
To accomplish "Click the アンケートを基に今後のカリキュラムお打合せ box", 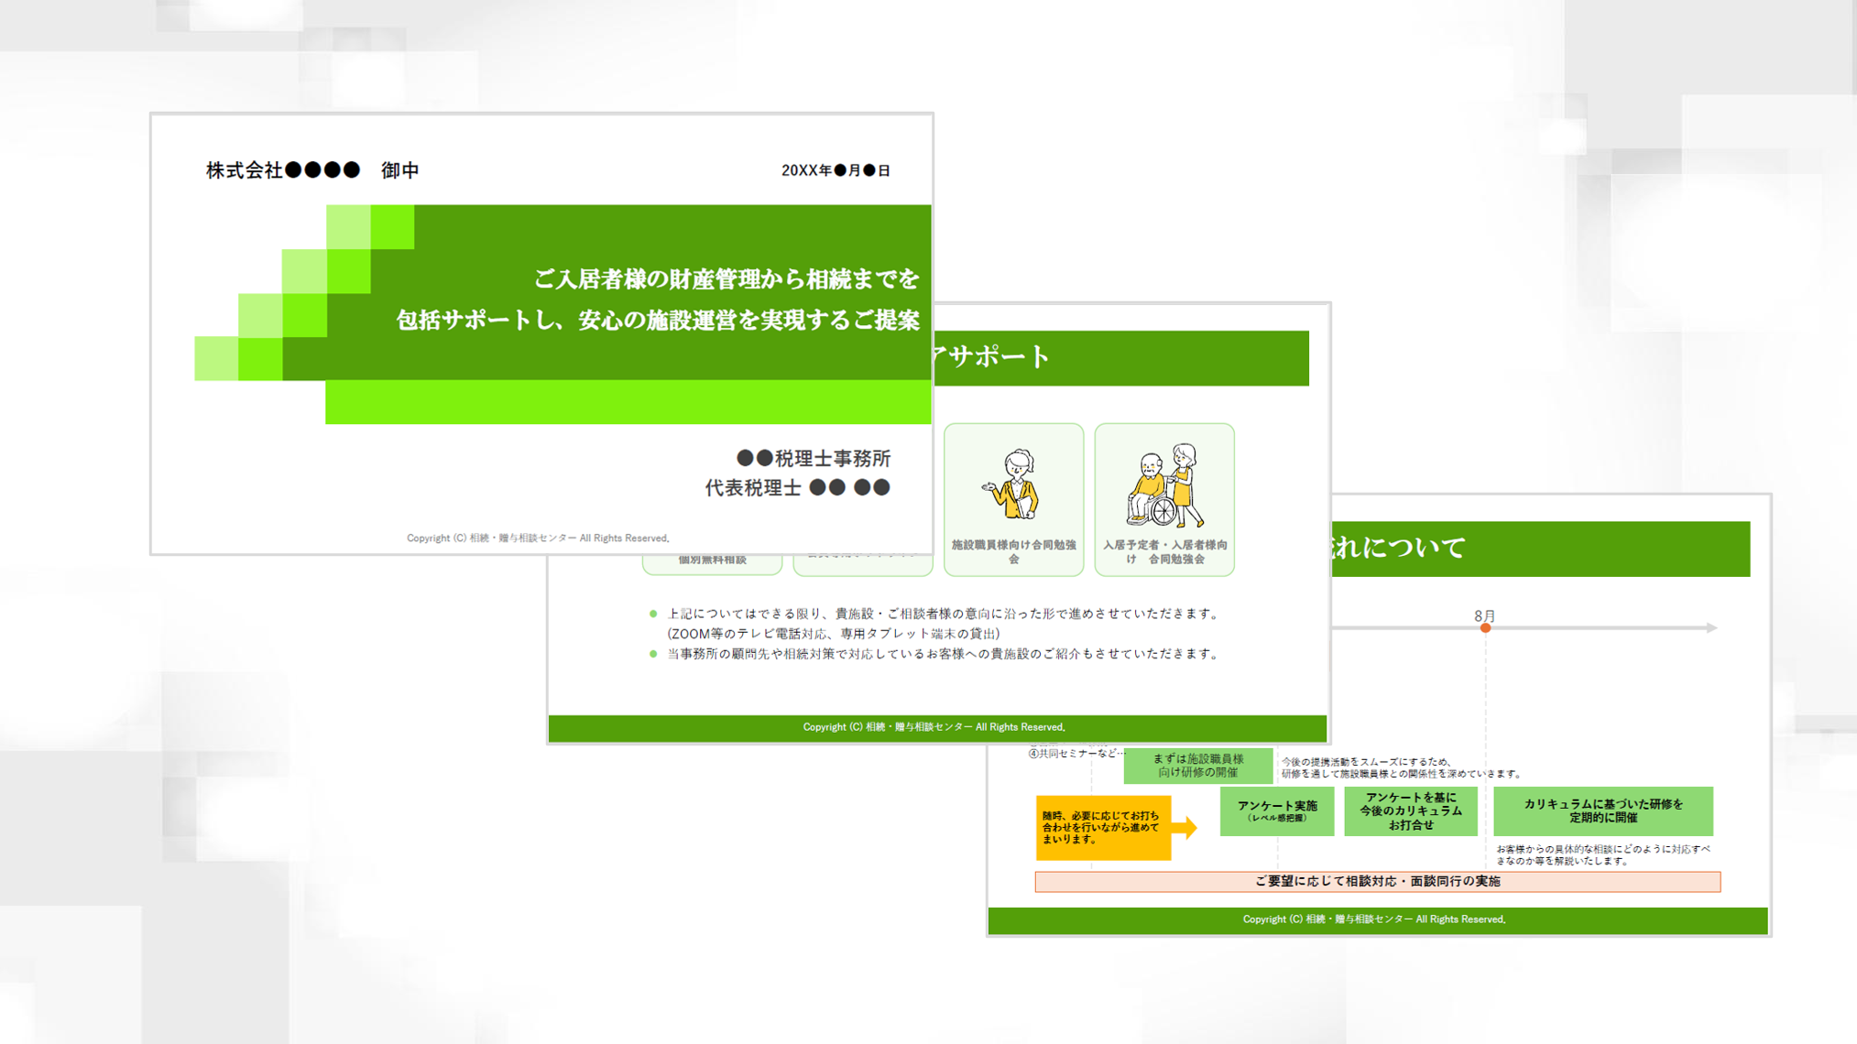I will pos(1410,810).
